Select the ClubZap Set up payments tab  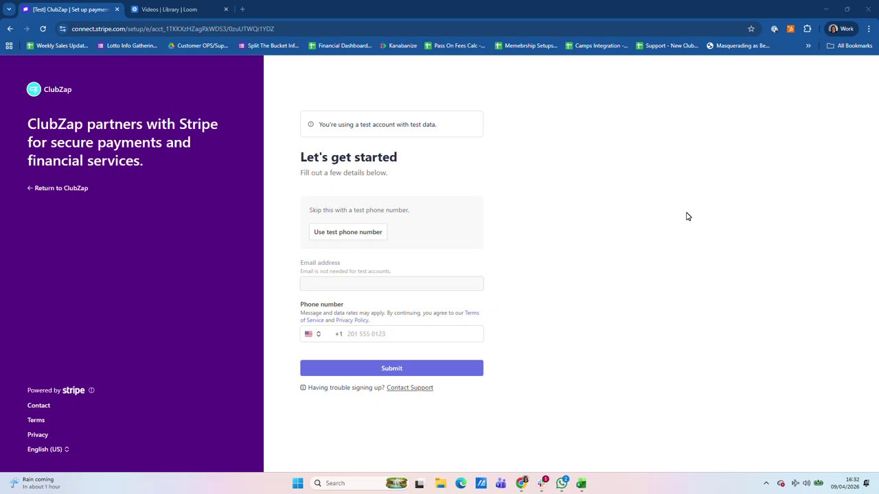click(x=71, y=10)
